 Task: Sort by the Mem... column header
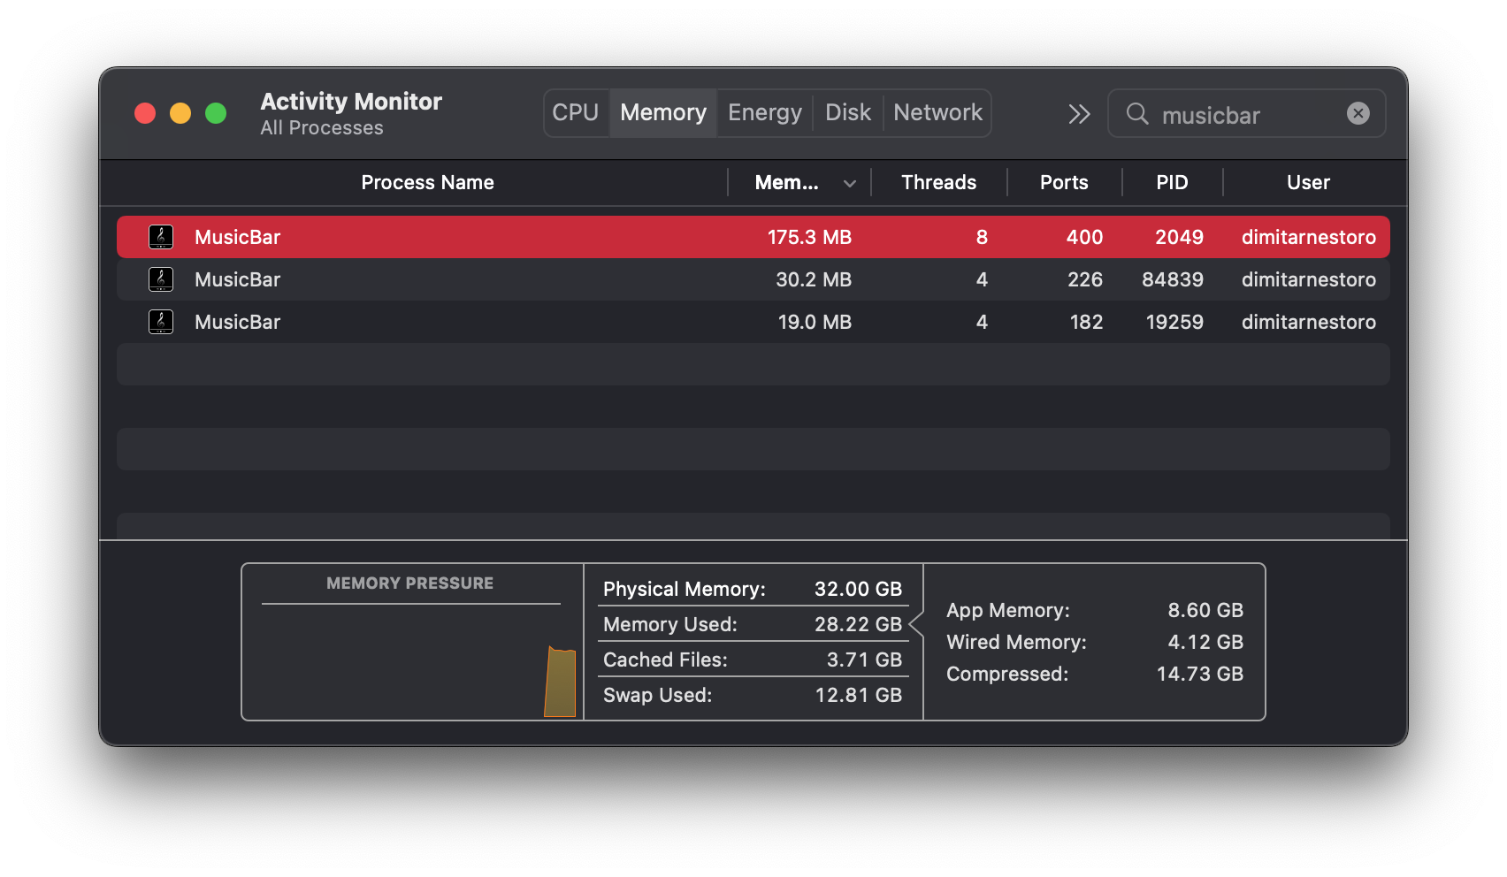(x=786, y=183)
